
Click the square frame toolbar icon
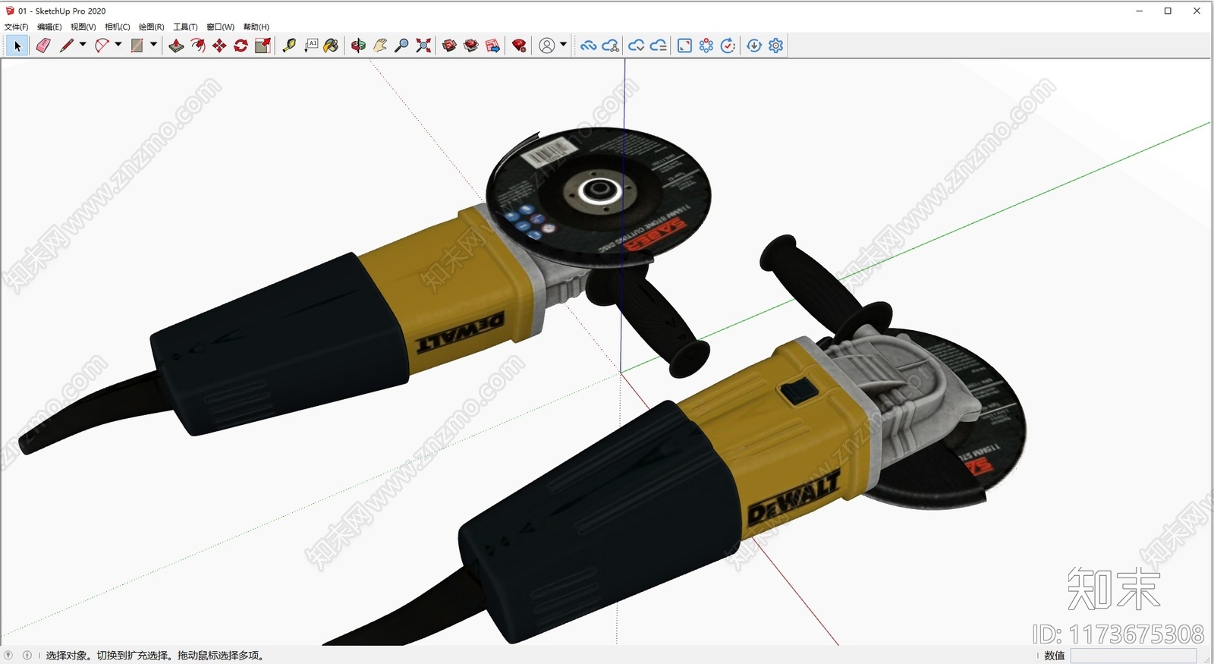[684, 46]
